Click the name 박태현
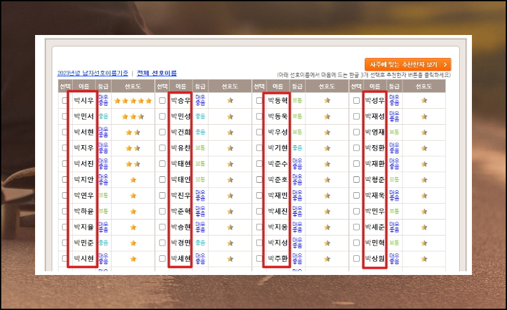 (180, 164)
